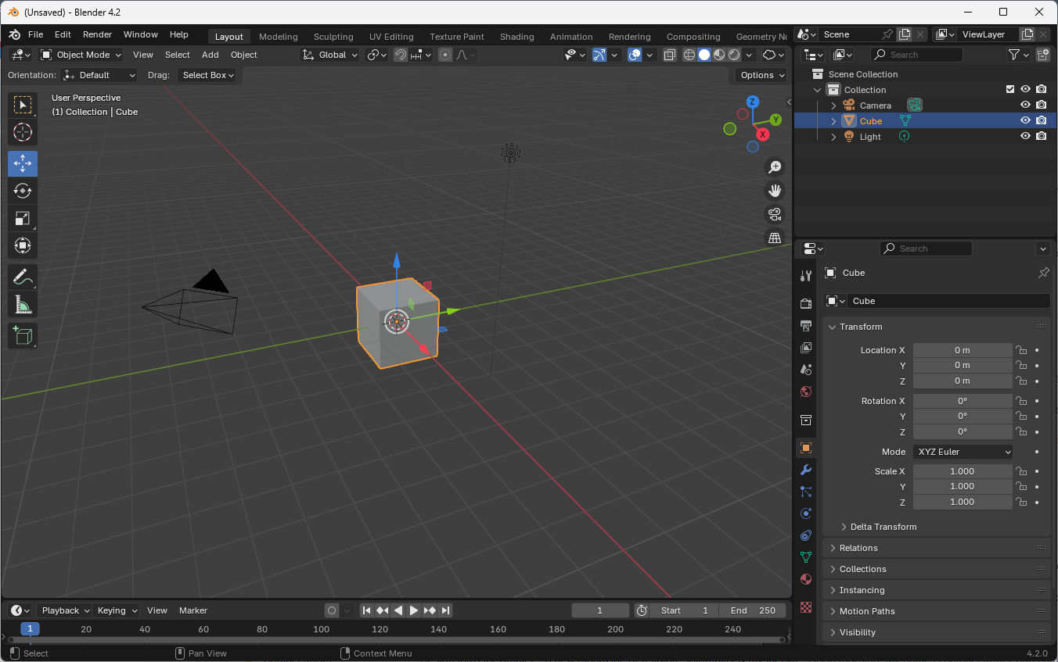Open Rotation Mode XYZ Euler dropdown

tap(963, 452)
